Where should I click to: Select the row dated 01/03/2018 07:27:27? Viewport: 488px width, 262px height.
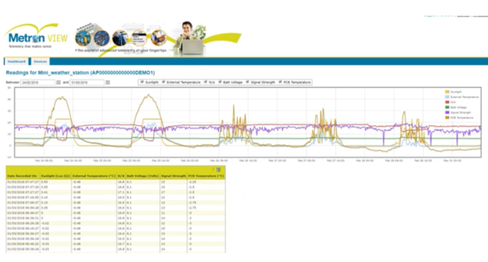(115, 192)
